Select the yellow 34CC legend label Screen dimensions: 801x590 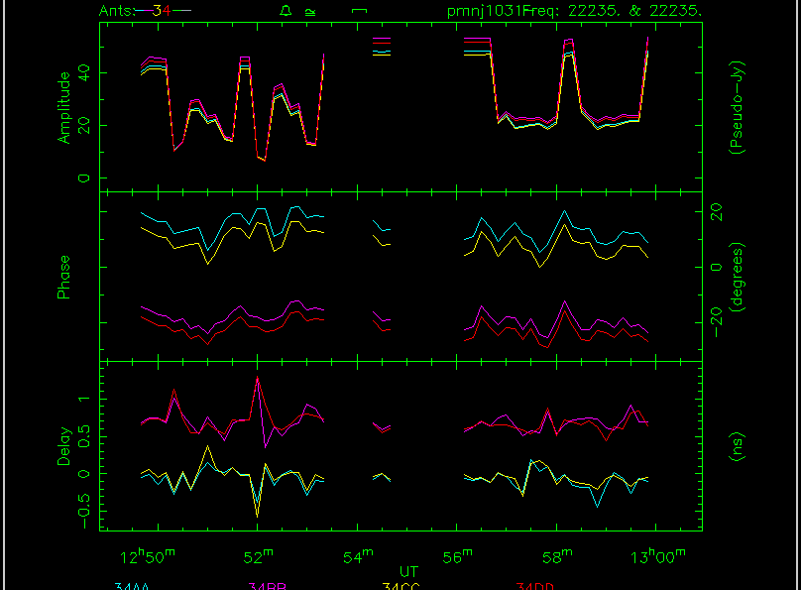tap(401, 586)
